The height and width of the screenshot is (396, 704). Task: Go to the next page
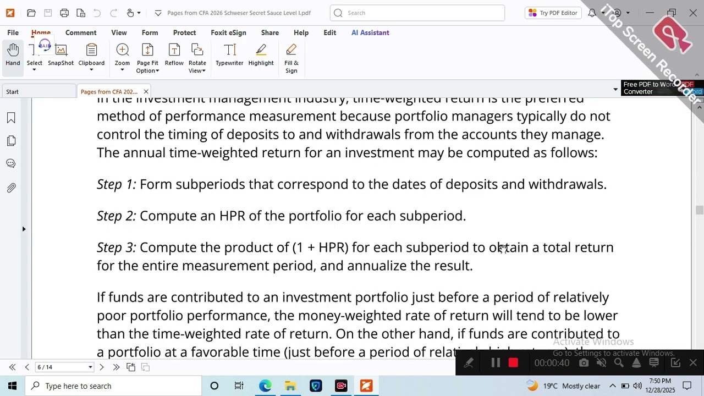[101, 367]
